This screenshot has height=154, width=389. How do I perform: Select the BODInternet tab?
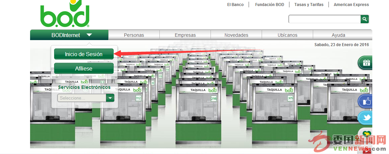tap(69, 35)
